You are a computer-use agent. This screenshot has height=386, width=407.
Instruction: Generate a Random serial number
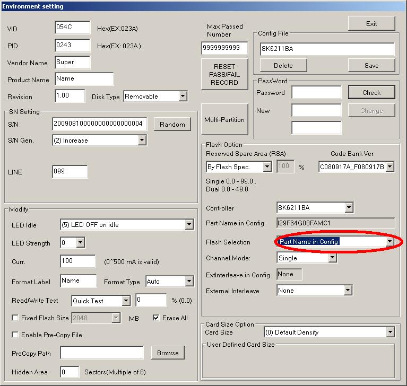(x=172, y=124)
